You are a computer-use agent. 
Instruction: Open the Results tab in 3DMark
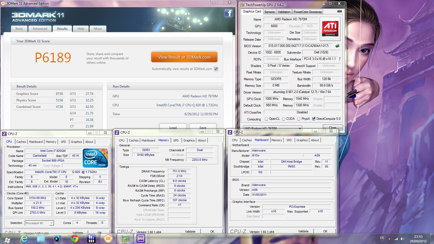coord(62,29)
